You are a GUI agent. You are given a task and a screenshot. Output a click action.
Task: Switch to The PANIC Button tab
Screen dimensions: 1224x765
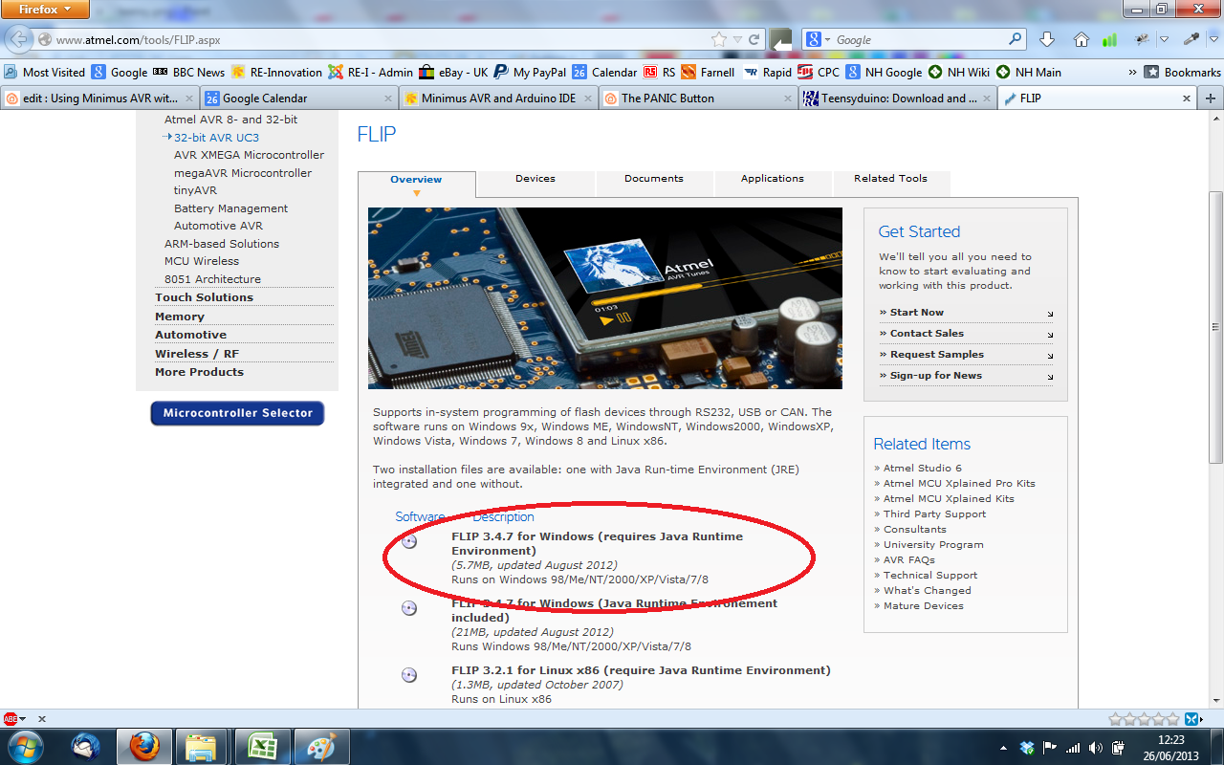click(696, 98)
